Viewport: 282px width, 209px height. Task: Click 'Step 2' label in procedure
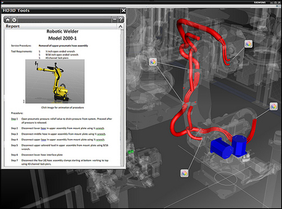(15, 128)
